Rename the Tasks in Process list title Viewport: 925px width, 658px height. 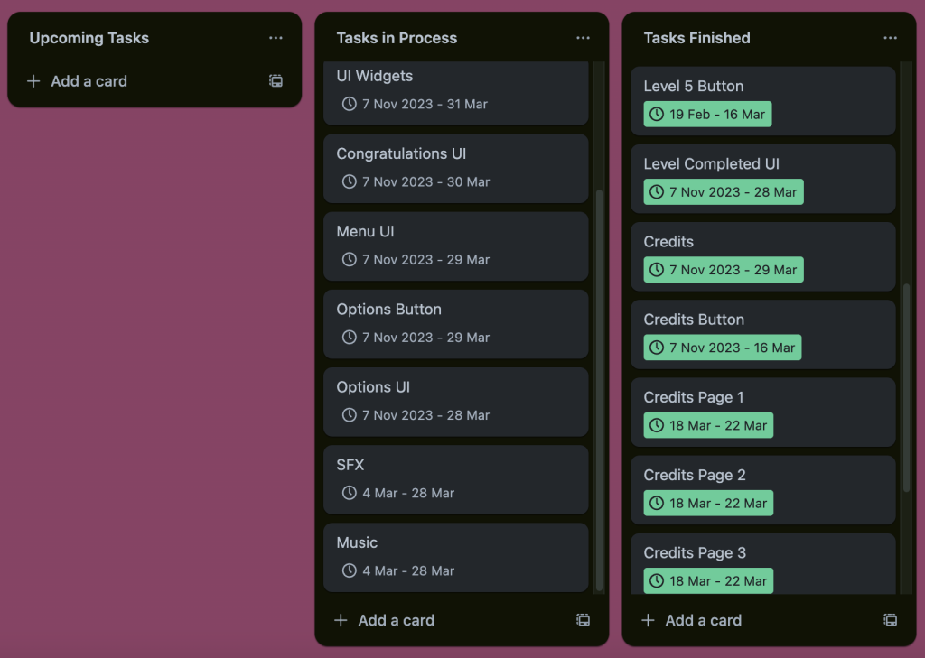[x=397, y=38]
